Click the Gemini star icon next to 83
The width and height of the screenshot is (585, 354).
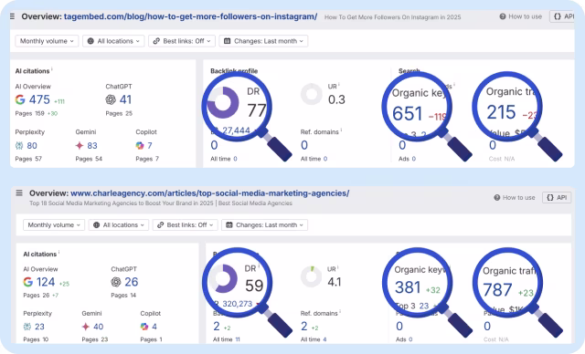click(80, 146)
